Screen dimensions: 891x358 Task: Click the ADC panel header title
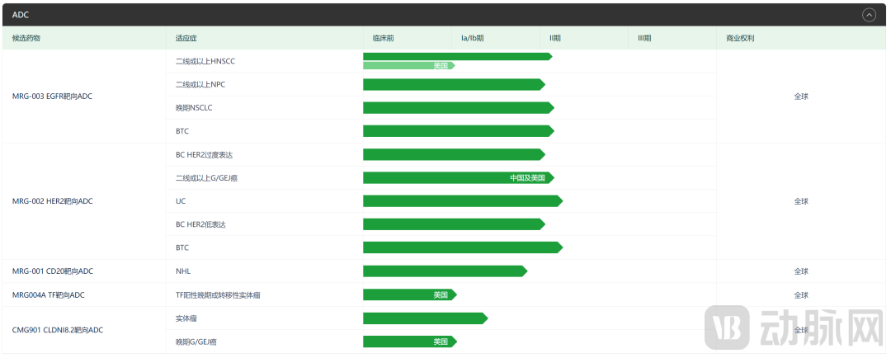(x=21, y=15)
